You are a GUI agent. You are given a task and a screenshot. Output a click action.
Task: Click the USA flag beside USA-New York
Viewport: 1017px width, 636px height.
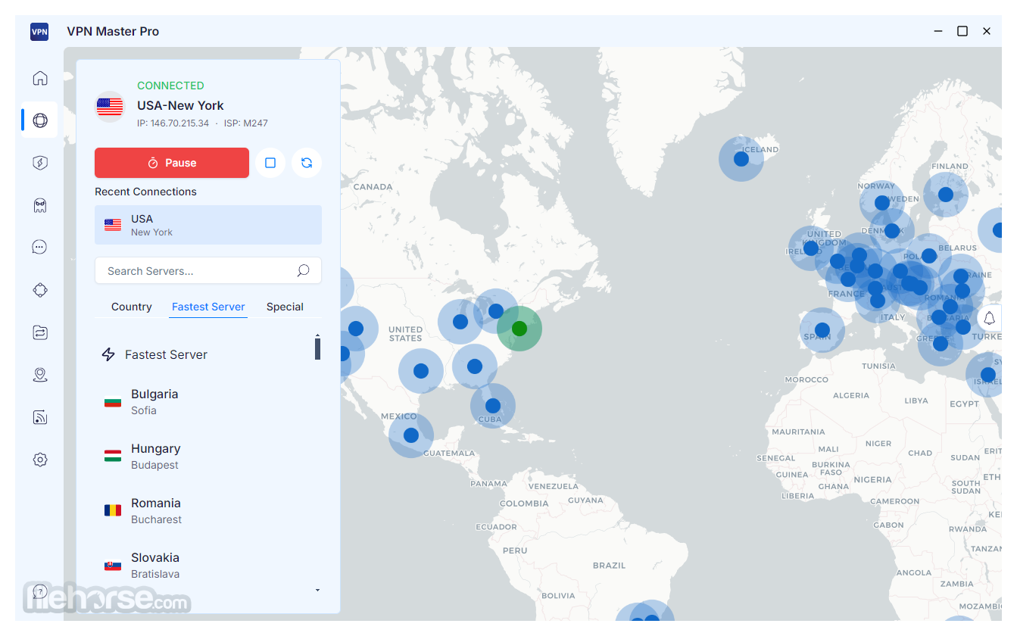(x=110, y=107)
